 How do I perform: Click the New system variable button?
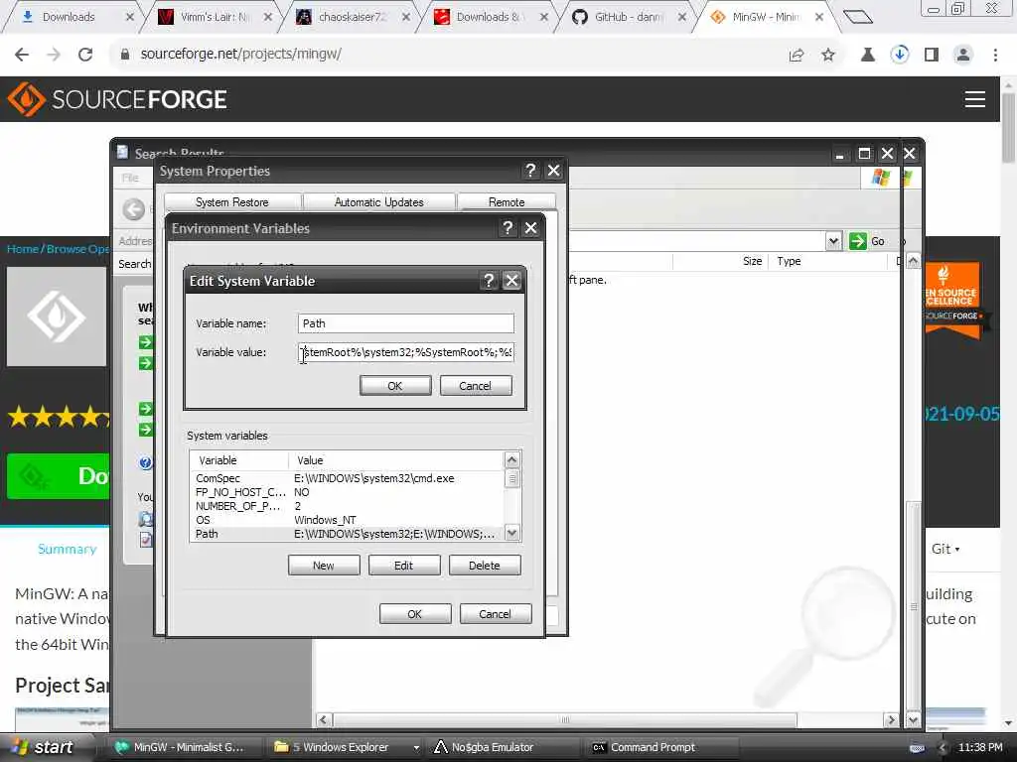point(324,565)
